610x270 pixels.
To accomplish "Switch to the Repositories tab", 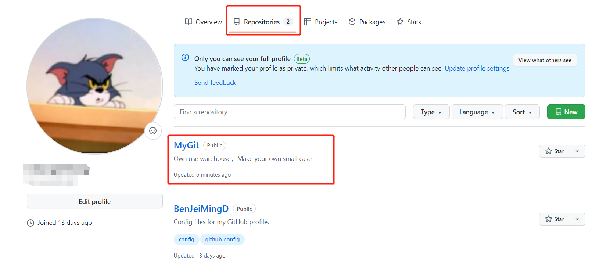I will click(263, 22).
